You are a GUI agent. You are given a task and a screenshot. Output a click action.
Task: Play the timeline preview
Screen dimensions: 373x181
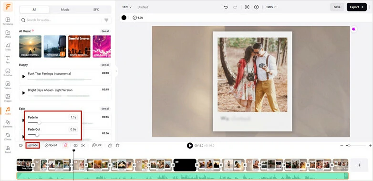[x=189, y=146]
